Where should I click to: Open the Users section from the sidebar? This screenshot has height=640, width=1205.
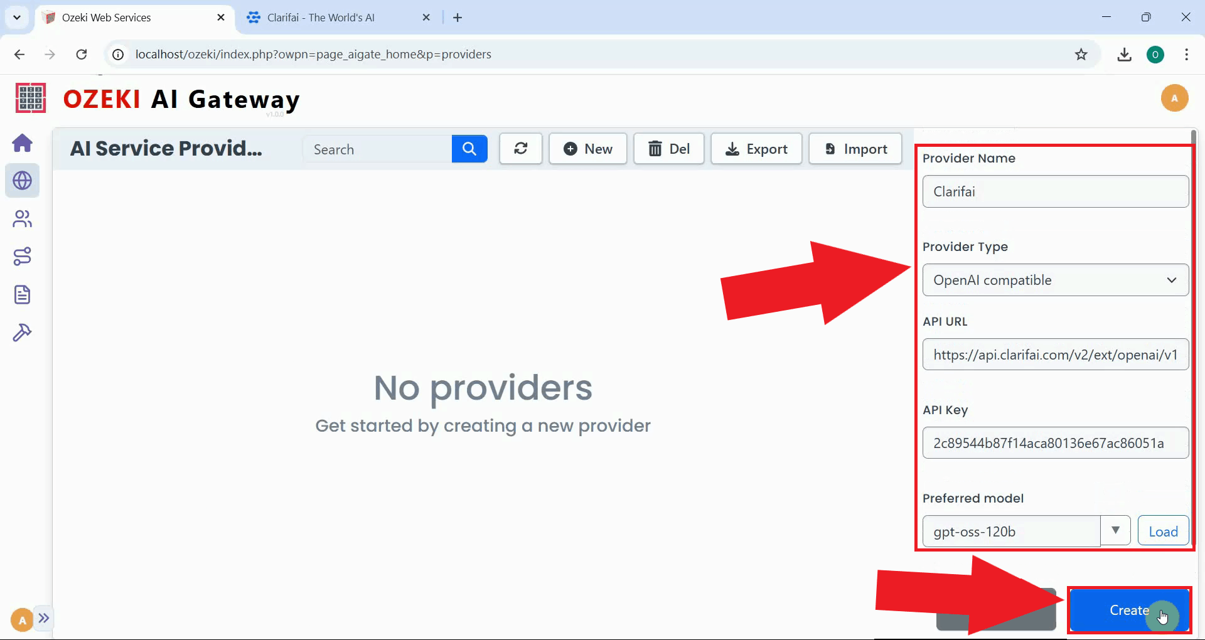point(23,219)
